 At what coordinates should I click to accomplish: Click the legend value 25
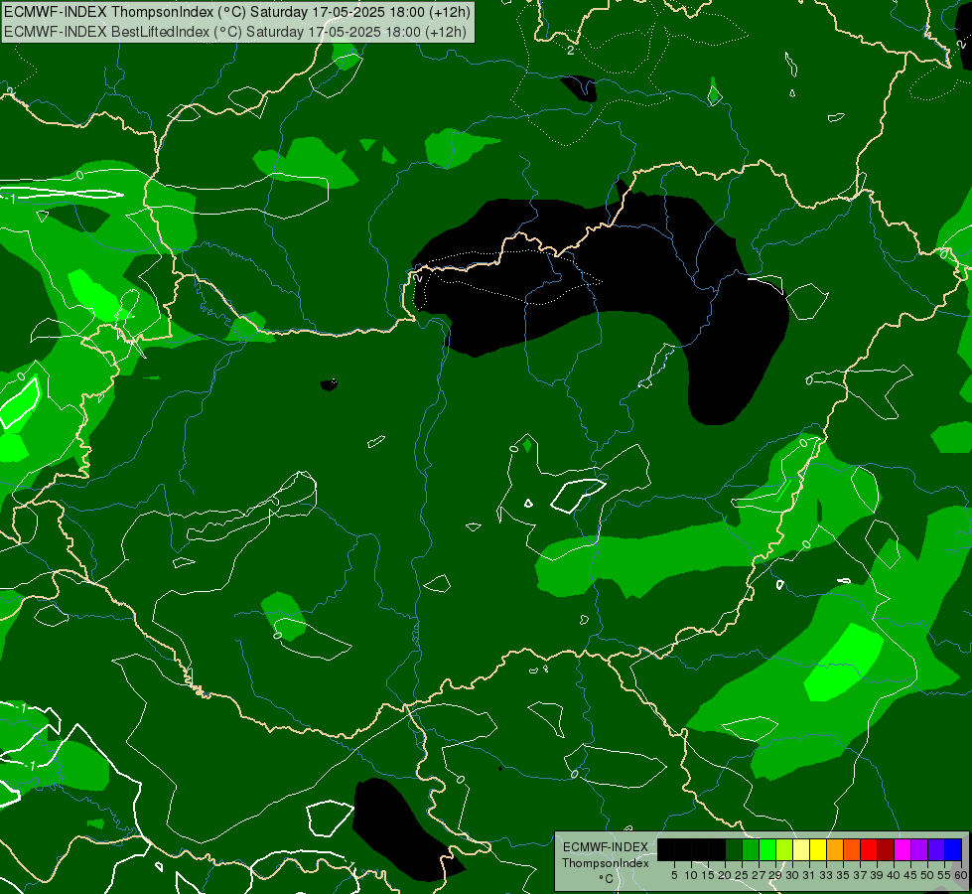pos(742,875)
